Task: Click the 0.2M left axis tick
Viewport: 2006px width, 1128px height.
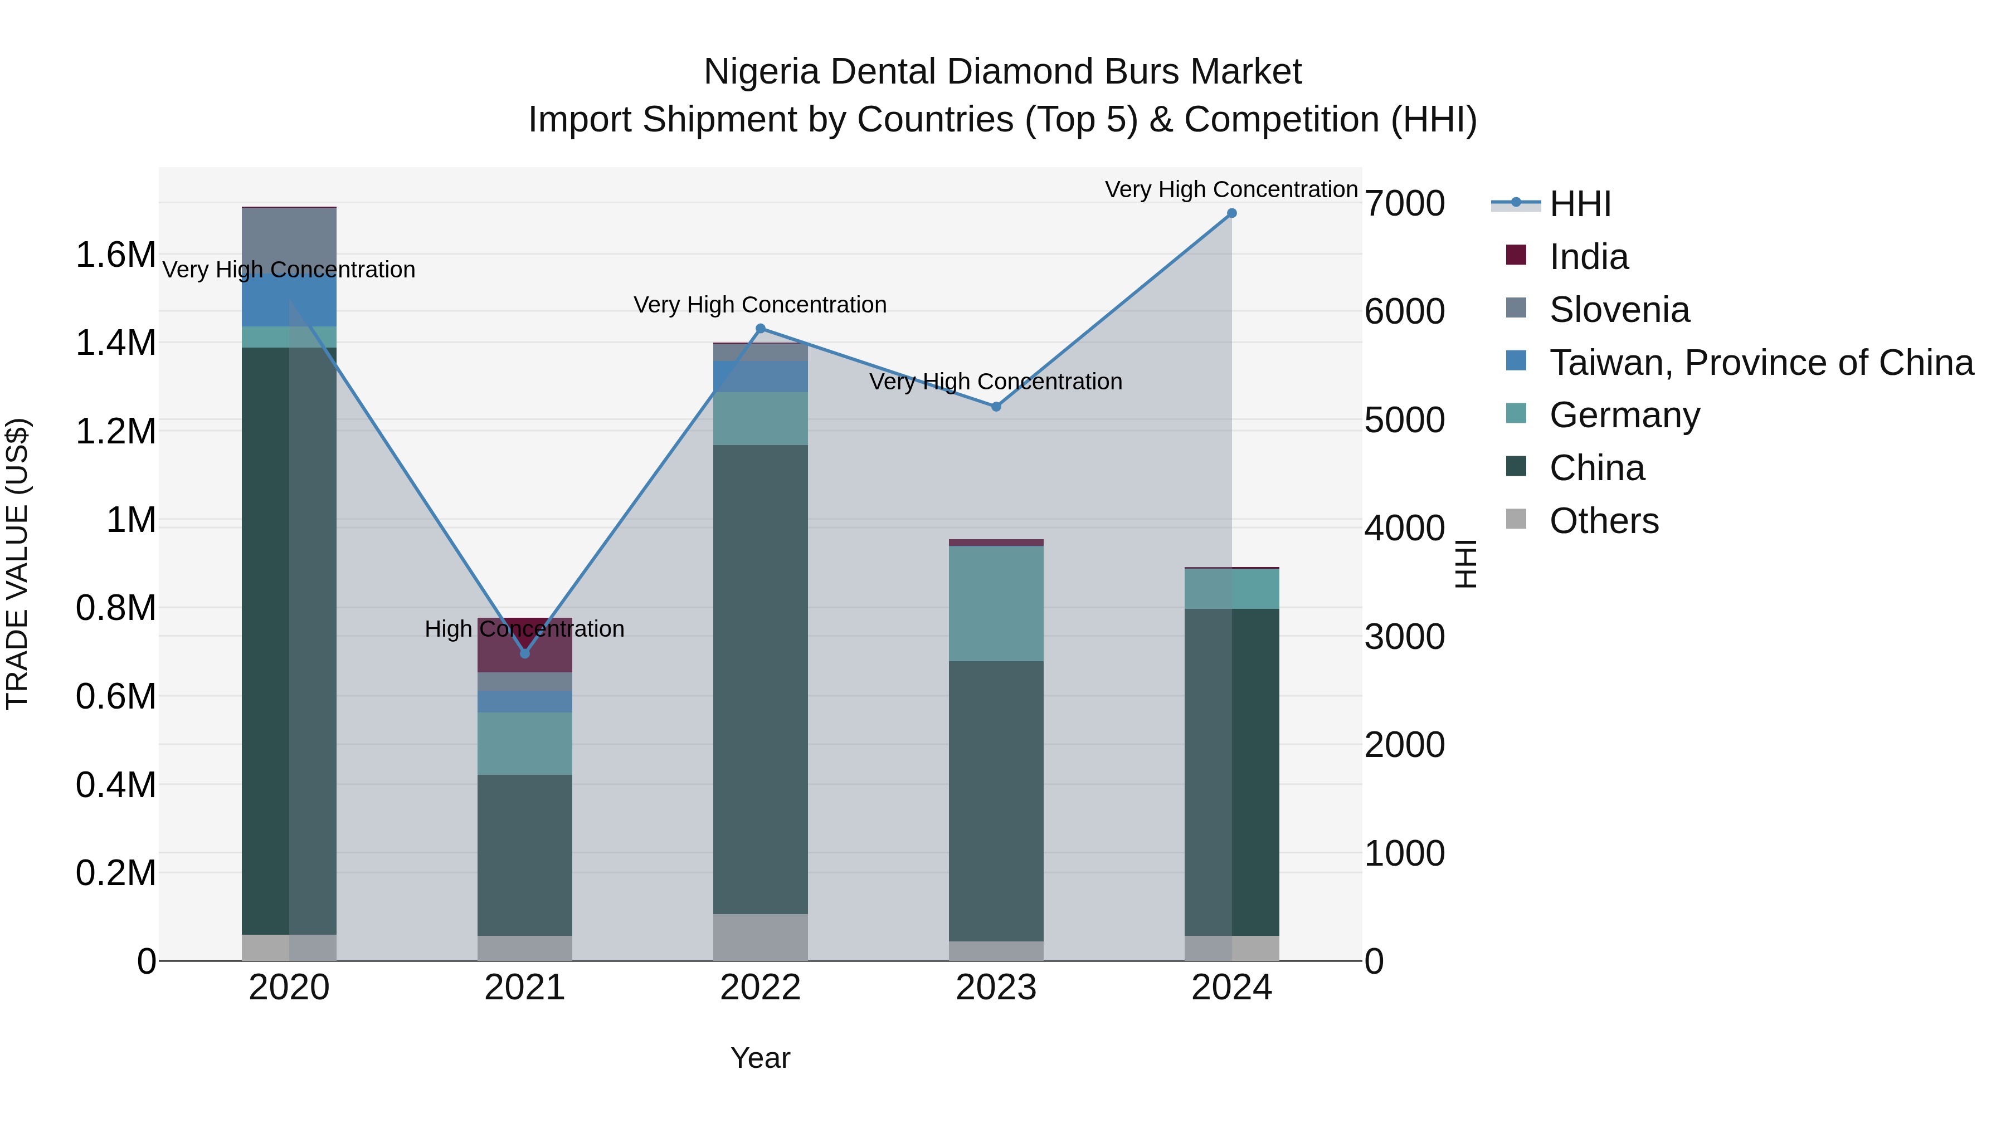Action: click(115, 873)
